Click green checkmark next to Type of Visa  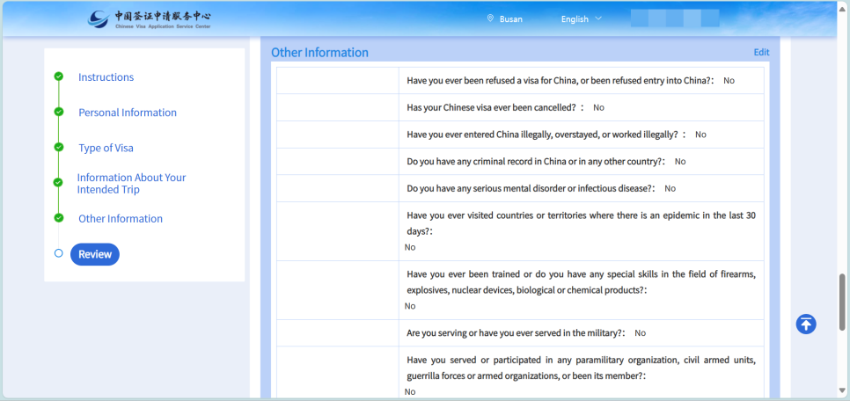click(x=59, y=147)
